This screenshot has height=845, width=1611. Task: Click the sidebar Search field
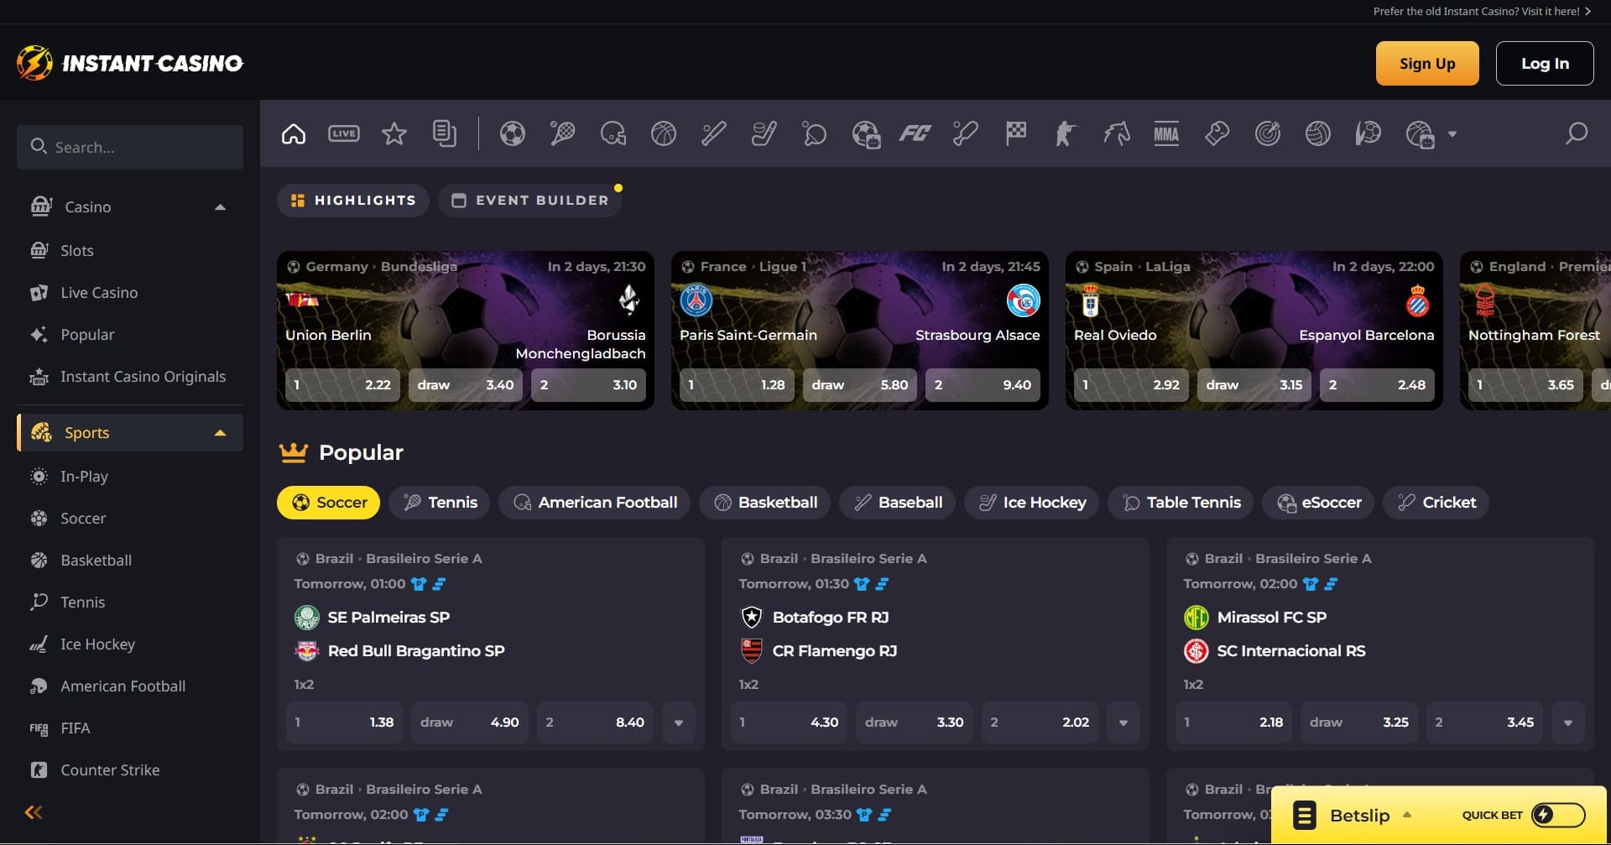coord(130,148)
